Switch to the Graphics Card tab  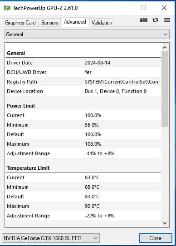[x=20, y=23]
